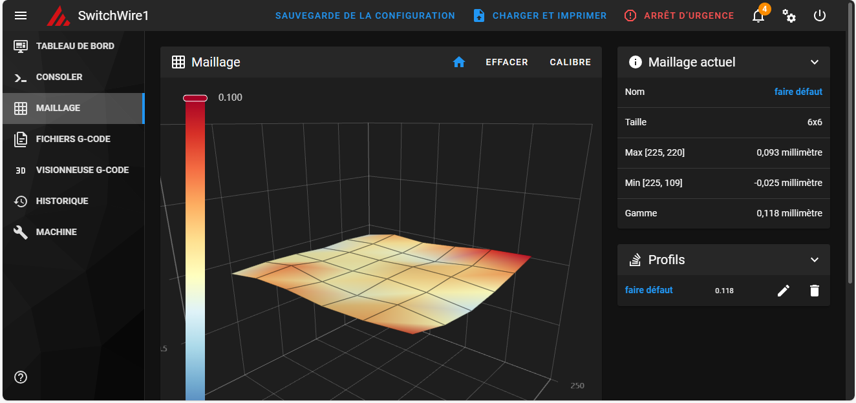Go to Tableau de bord
This screenshot has height=403, width=856.
pyautogui.click(x=72, y=46)
